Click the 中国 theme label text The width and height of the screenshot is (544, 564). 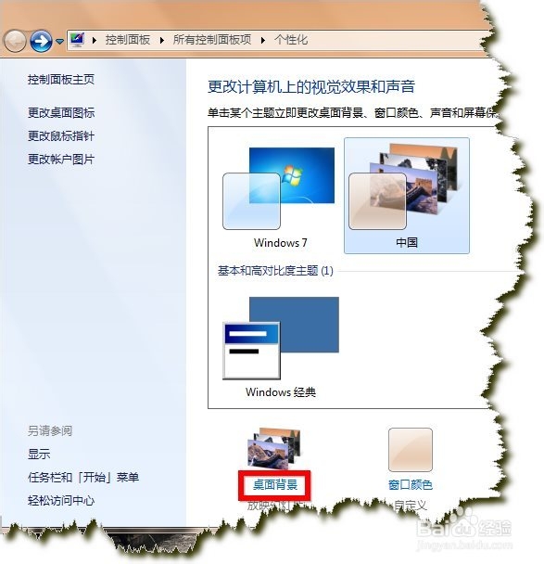coord(407,243)
